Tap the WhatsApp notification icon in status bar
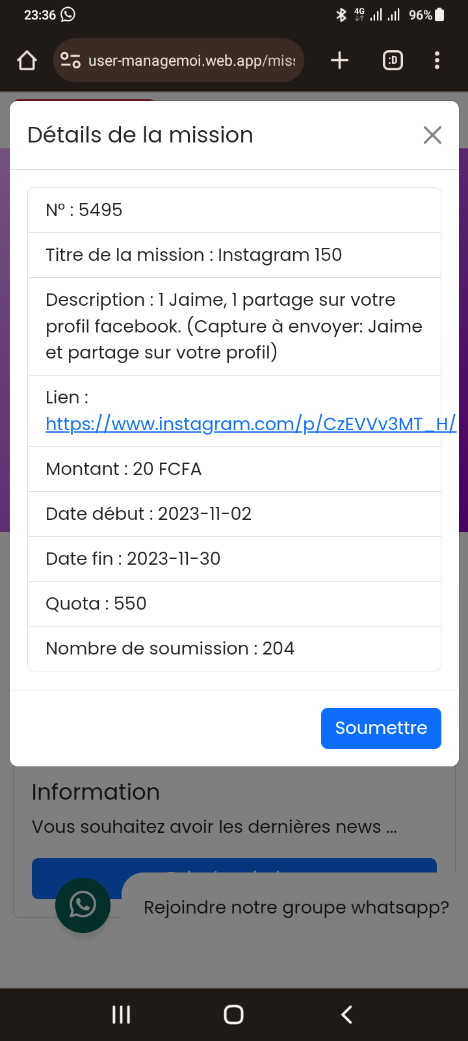The image size is (468, 1041). 68,14
